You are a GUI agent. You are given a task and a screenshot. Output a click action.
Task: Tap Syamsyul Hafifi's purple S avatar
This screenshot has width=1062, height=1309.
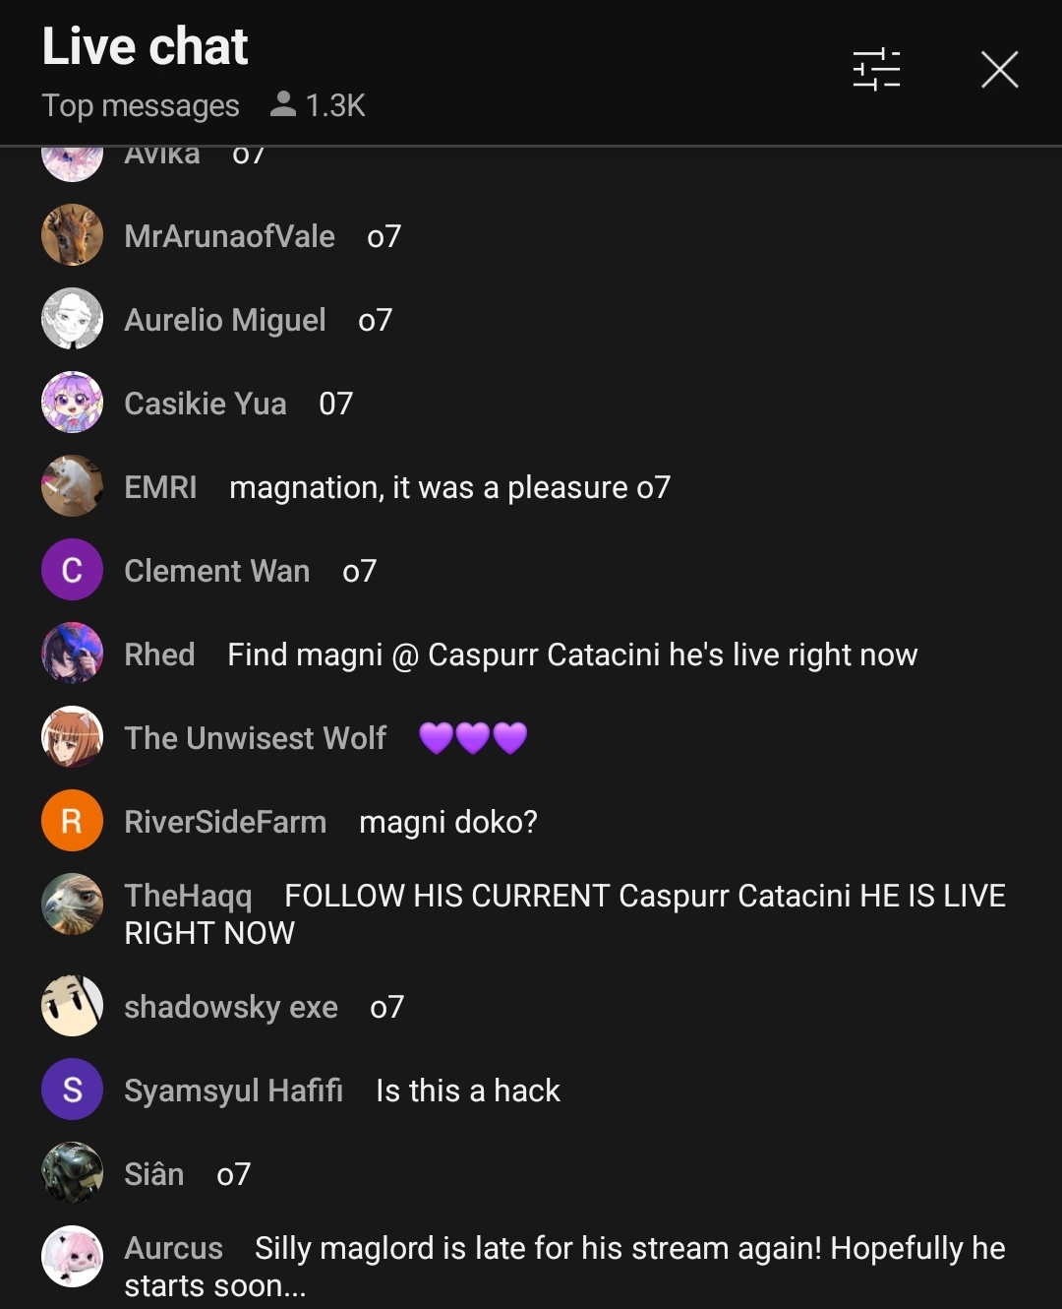[72, 1090]
